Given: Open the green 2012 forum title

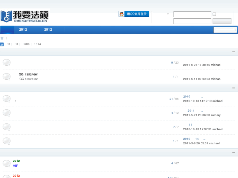Looking at the screenshot, I should click(16, 161).
